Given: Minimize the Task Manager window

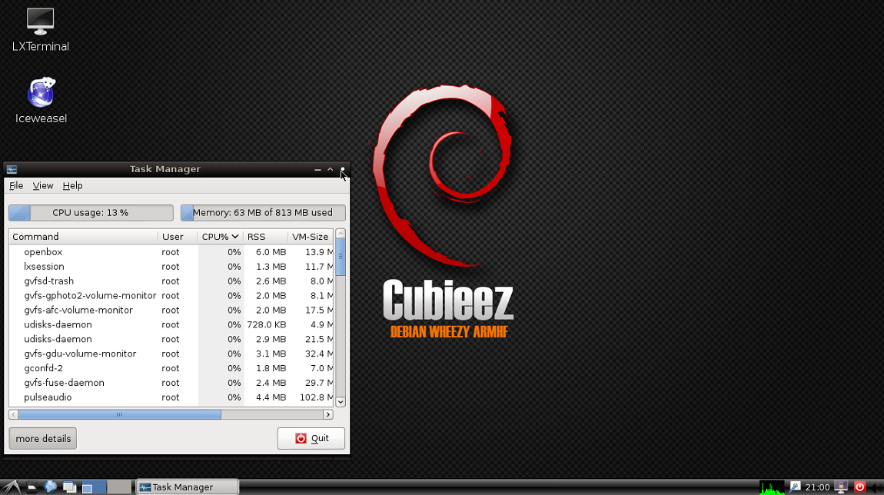Looking at the screenshot, I should click(317, 169).
